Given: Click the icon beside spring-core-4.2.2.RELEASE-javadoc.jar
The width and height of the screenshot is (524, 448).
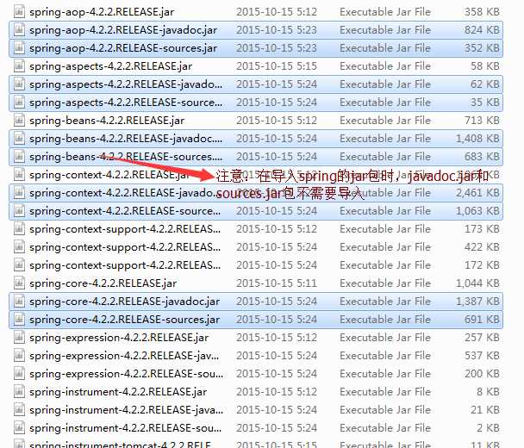Looking at the screenshot, I should pyautogui.click(x=19, y=302).
